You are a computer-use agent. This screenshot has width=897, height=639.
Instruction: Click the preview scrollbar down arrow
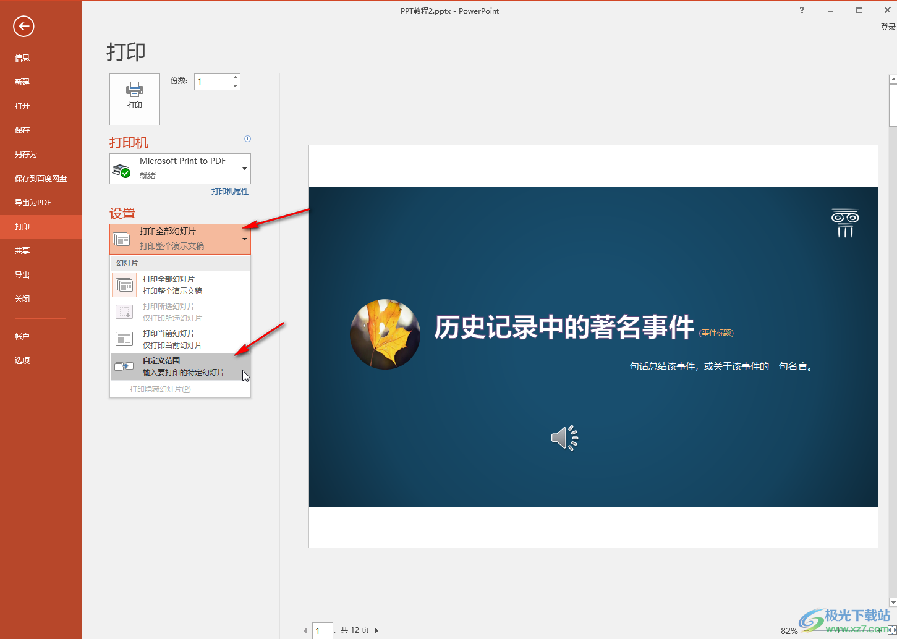coord(893,602)
